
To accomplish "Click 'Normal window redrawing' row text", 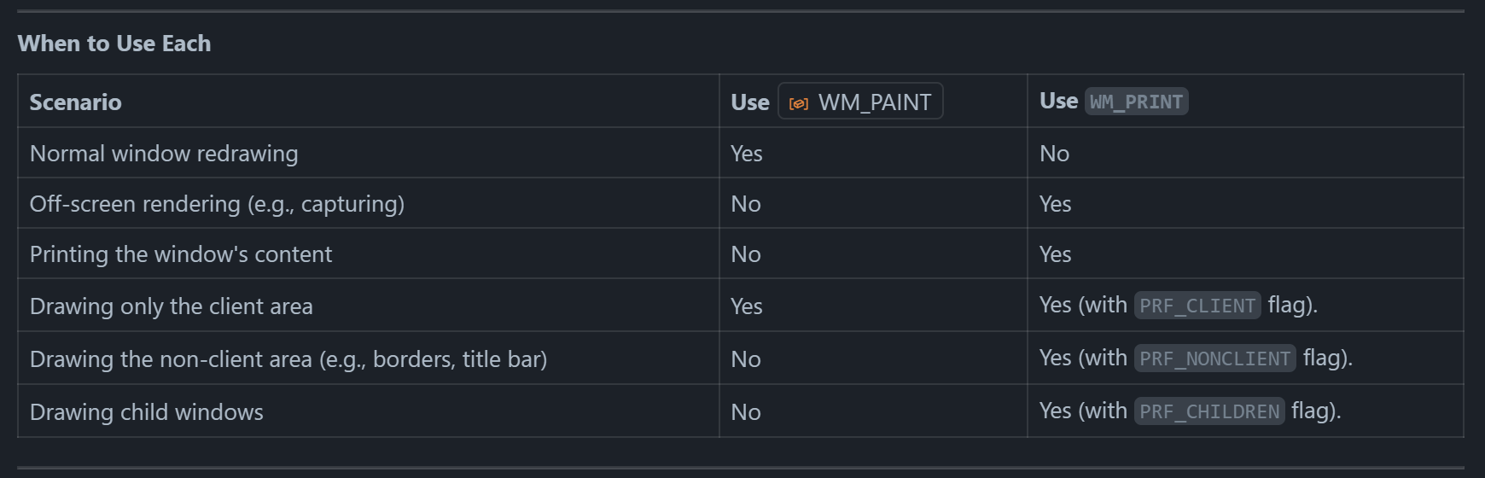I will tap(164, 154).
